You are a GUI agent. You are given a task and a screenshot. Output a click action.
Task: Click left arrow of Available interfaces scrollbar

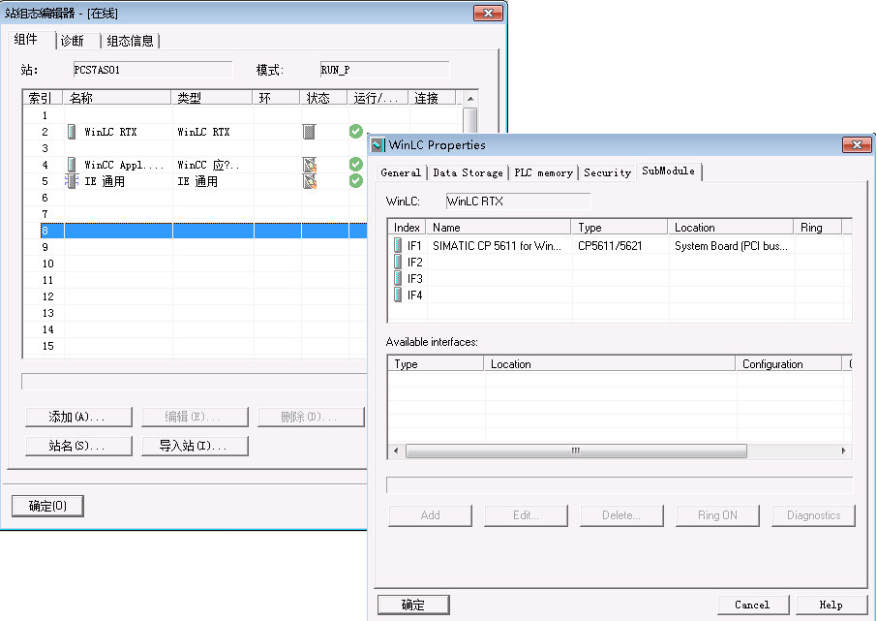(x=396, y=450)
